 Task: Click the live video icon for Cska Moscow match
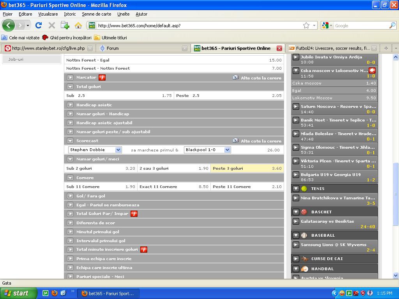click(372, 70)
